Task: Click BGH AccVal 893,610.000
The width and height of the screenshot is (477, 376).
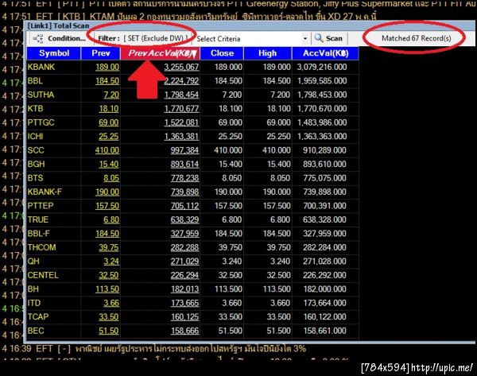Action: [x=324, y=165]
